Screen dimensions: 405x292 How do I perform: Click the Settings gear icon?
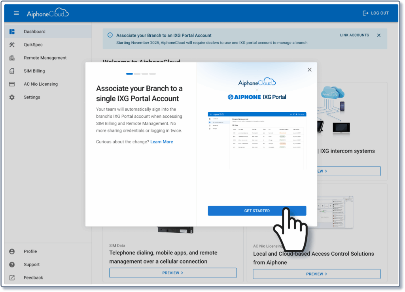[x=12, y=97]
